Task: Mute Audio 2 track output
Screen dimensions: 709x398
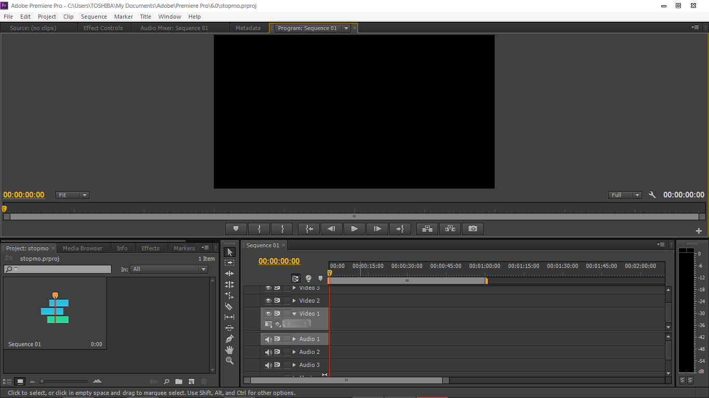Action: click(x=268, y=352)
